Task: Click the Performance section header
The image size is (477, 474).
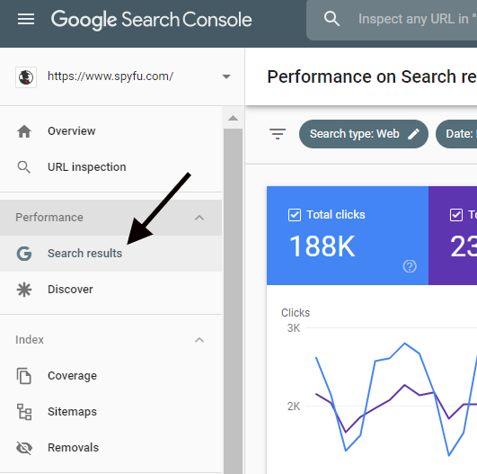Action: point(111,218)
